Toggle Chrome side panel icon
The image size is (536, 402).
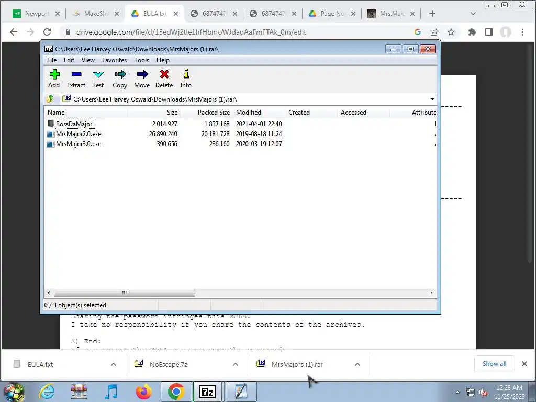click(489, 32)
